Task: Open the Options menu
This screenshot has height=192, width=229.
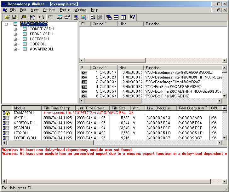Action: click(x=49, y=10)
